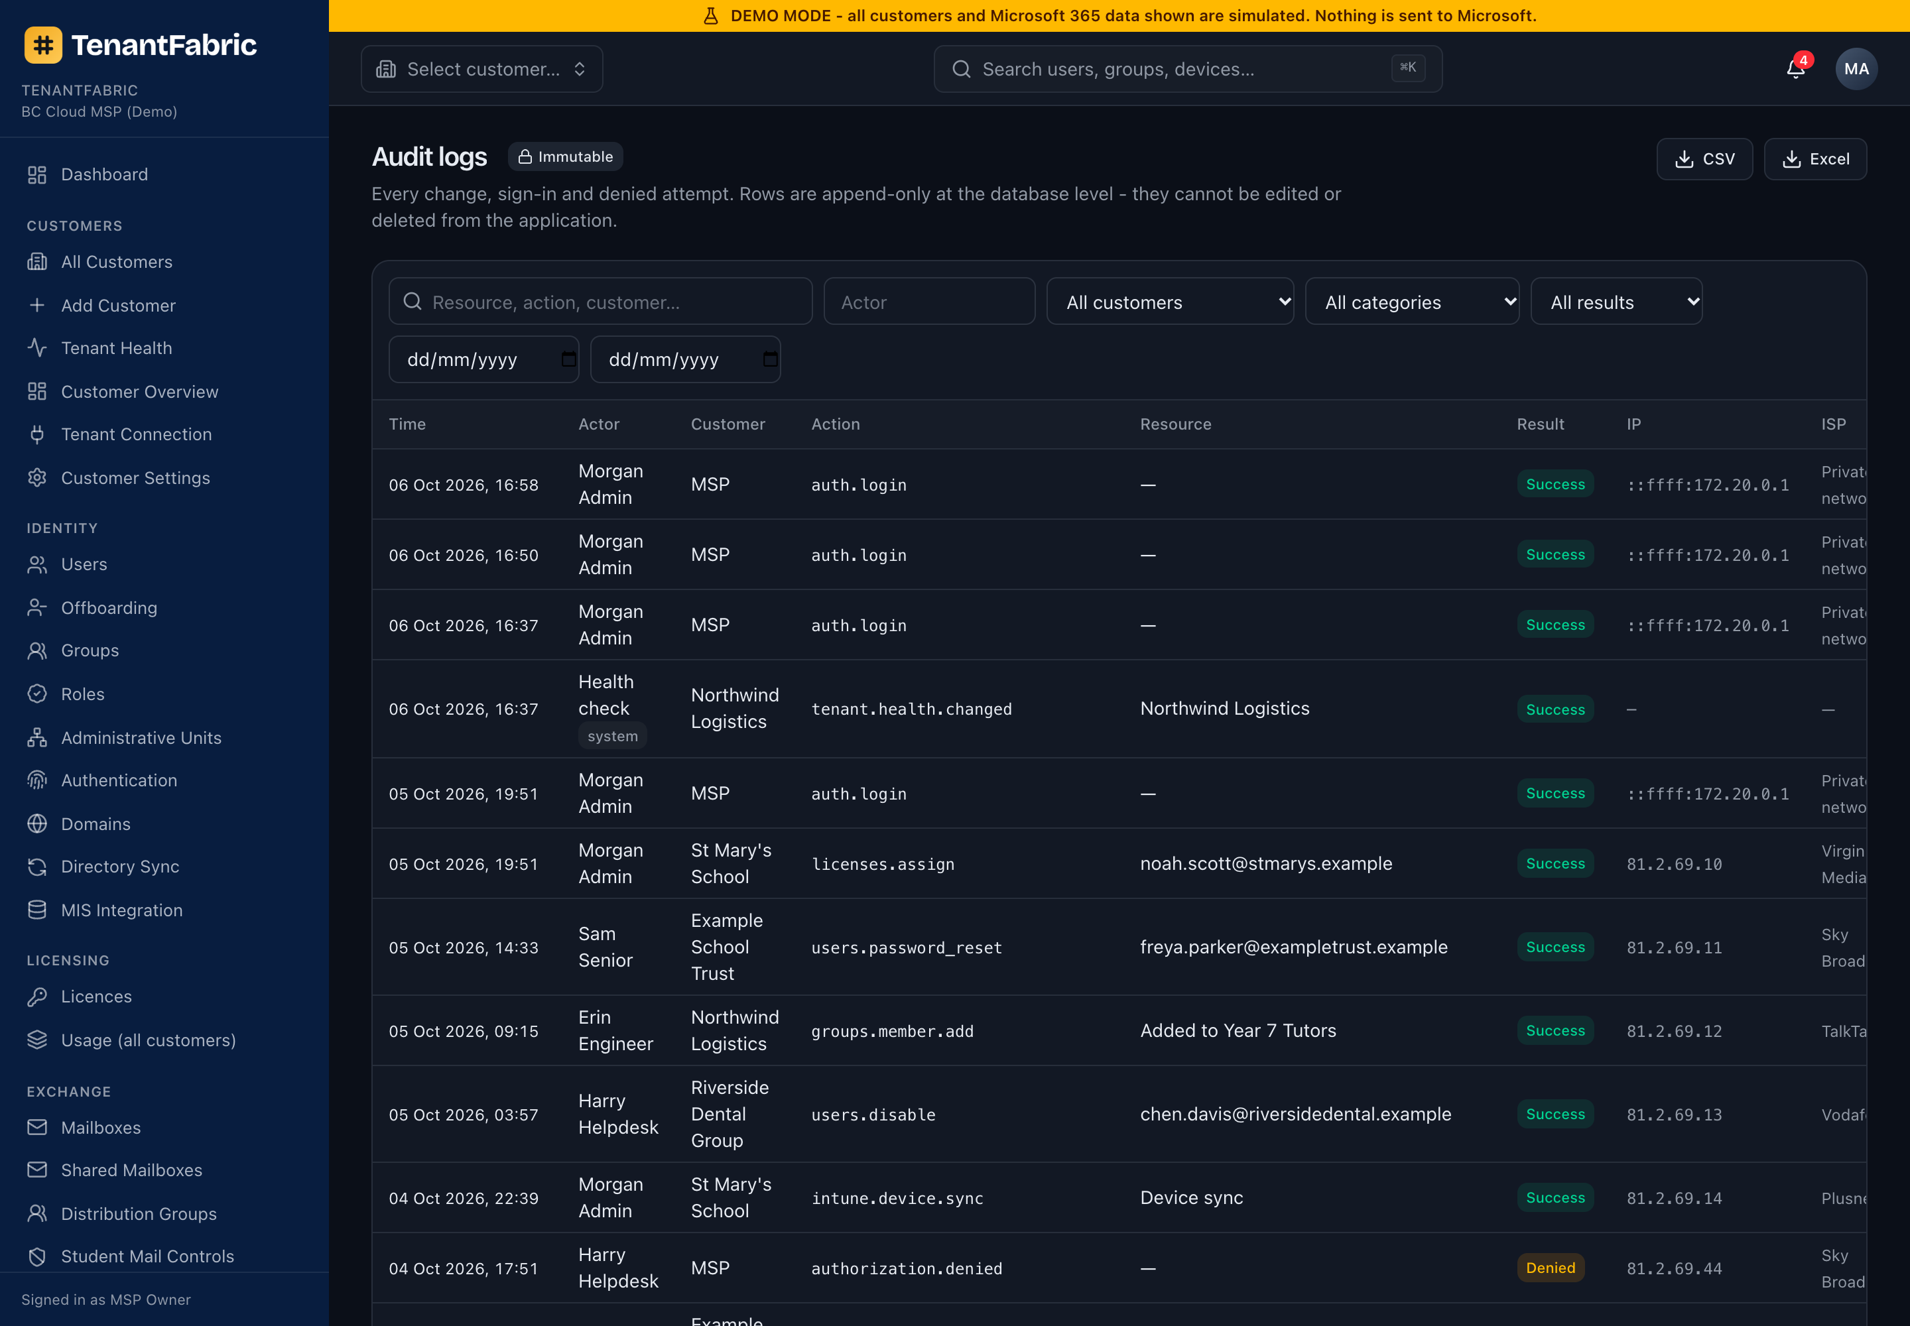This screenshot has height=1326, width=1910.
Task: Click the tenant.health.changed action cell
Action: [912, 709]
